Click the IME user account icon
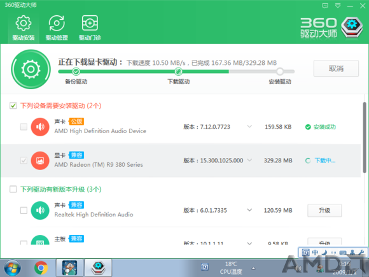The width and height of the screenshot is (369, 277). point(352,253)
